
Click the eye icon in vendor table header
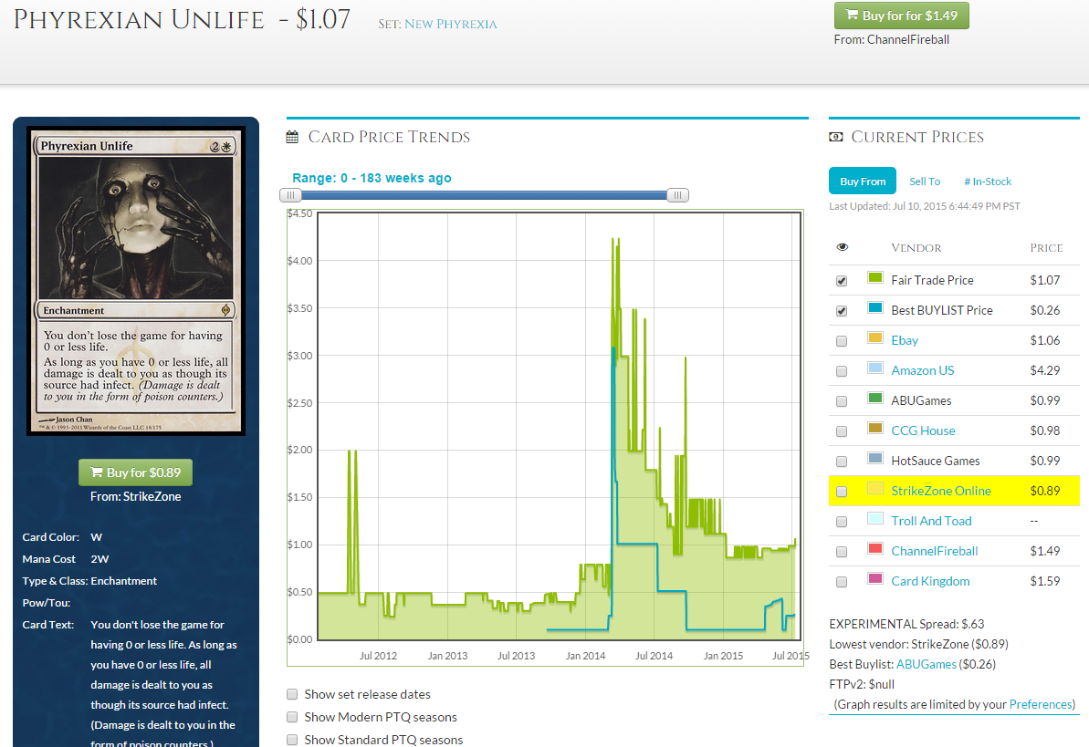(843, 247)
